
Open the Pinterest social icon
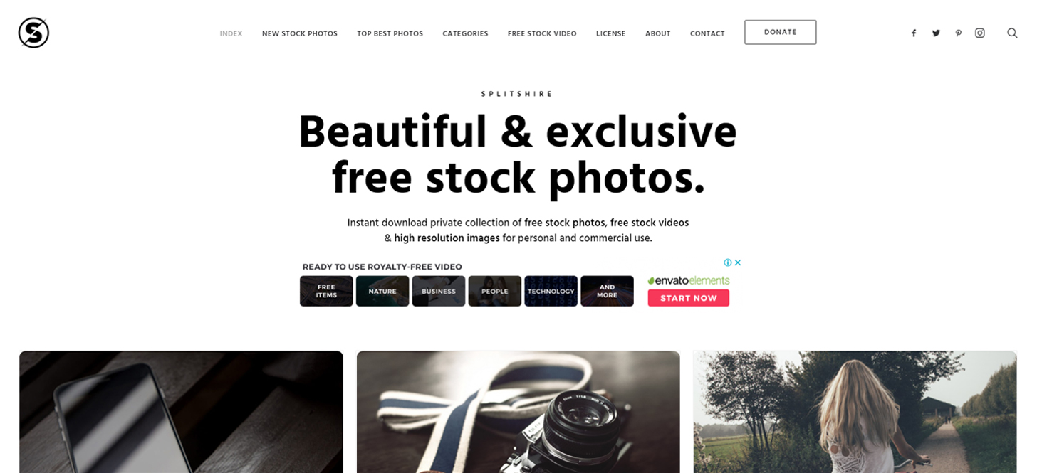(959, 33)
